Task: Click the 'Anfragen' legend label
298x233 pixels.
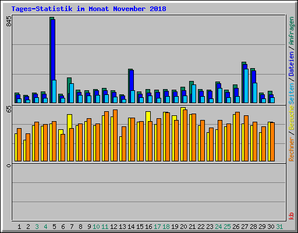Action: pyautogui.click(x=292, y=31)
